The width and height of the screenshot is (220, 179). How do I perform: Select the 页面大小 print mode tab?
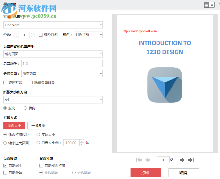point(14,126)
